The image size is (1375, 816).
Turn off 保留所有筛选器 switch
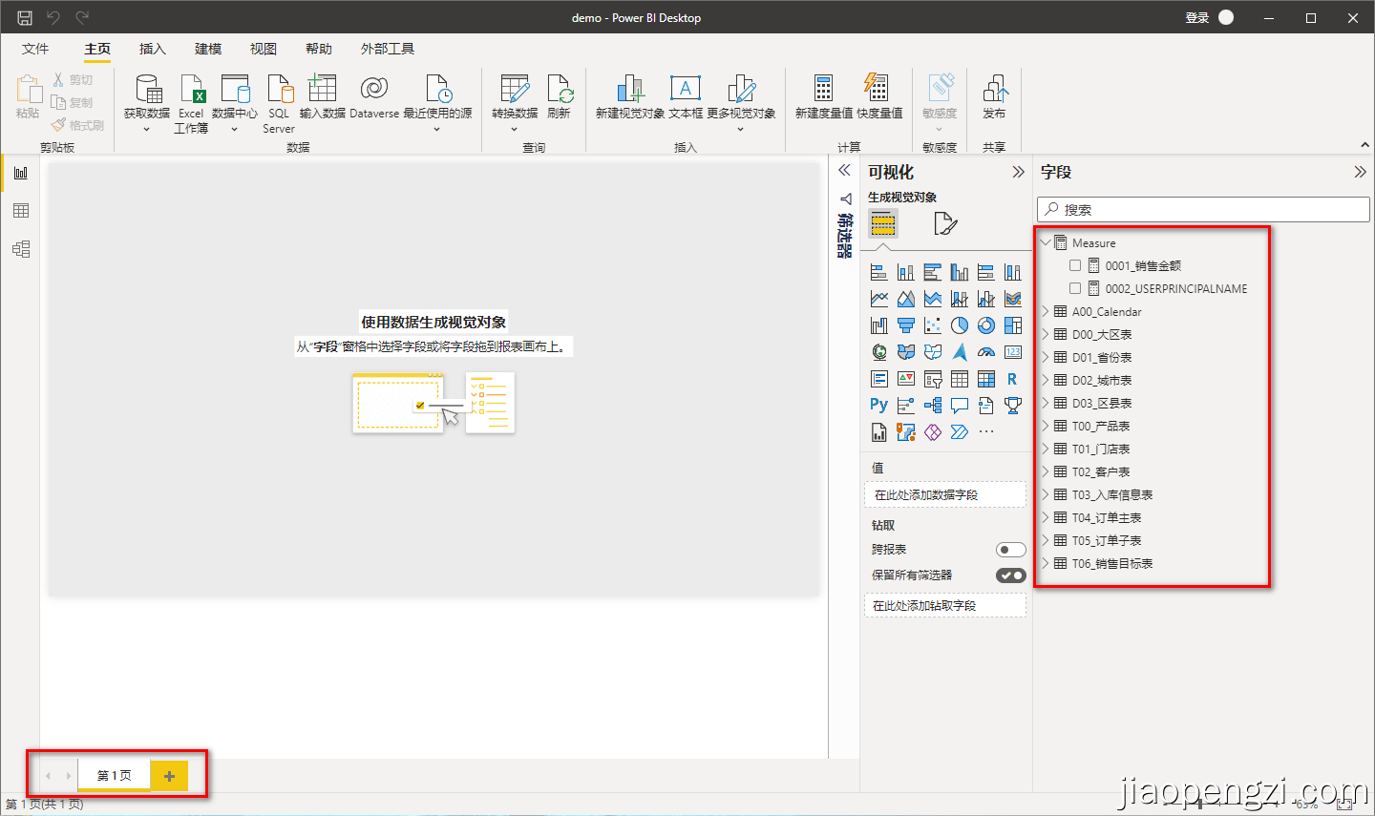[1010, 575]
